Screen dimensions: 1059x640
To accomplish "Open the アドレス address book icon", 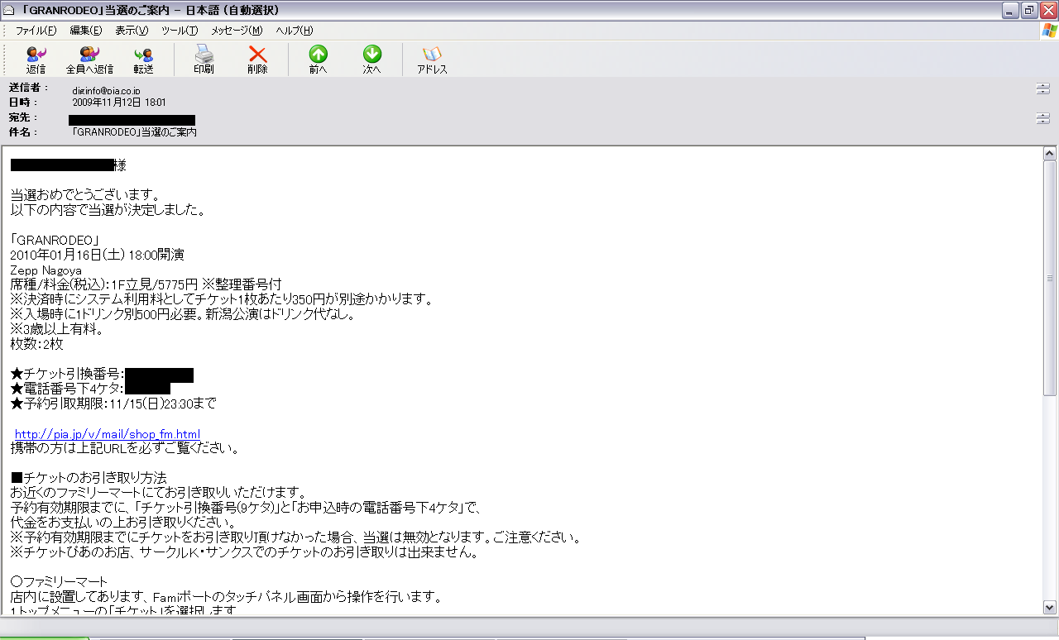I will 432,60.
